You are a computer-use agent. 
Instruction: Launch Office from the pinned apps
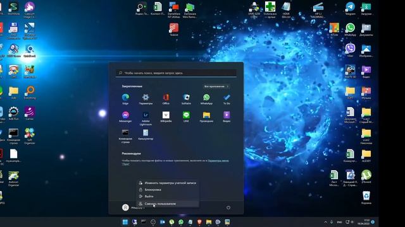coord(166,99)
